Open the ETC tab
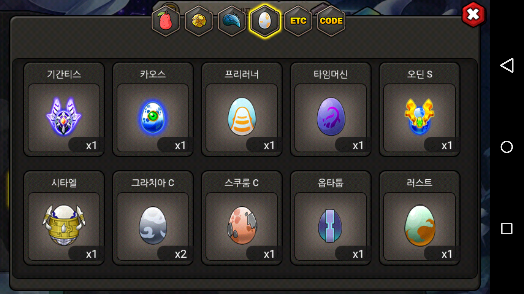Screen dimensions: 524x294 tap(298, 21)
